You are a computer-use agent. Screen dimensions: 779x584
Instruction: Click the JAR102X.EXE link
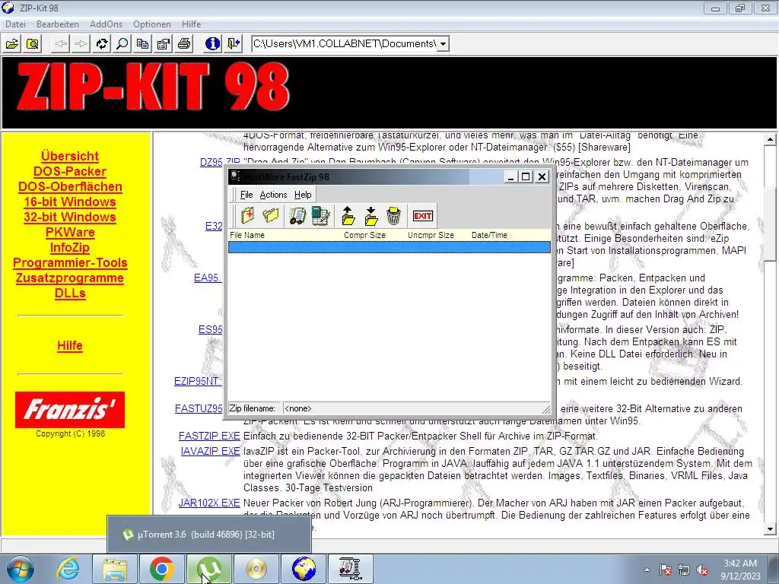point(209,503)
